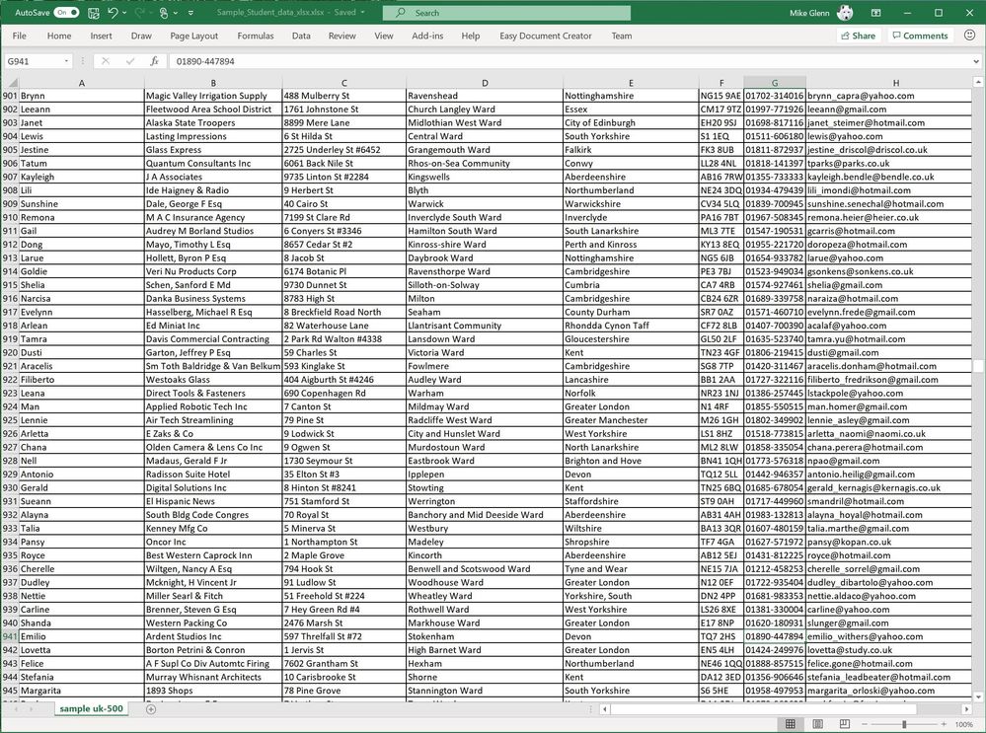Click the zoom slider handle
The width and height of the screenshot is (986, 733).
click(x=904, y=724)
